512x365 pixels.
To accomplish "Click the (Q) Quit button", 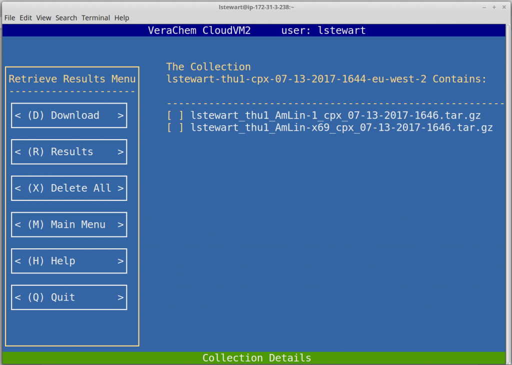I will (69, 297).
